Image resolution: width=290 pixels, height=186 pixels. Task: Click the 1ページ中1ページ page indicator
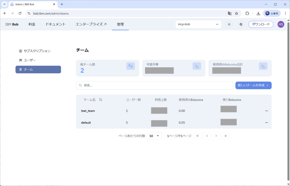pos(179,136)
